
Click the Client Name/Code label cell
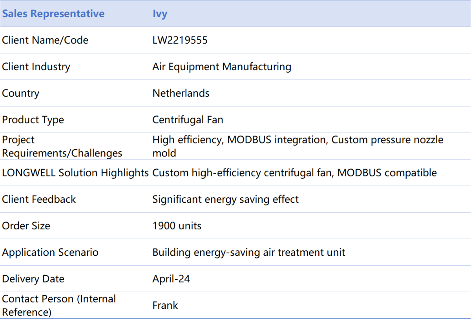(45, 40)
